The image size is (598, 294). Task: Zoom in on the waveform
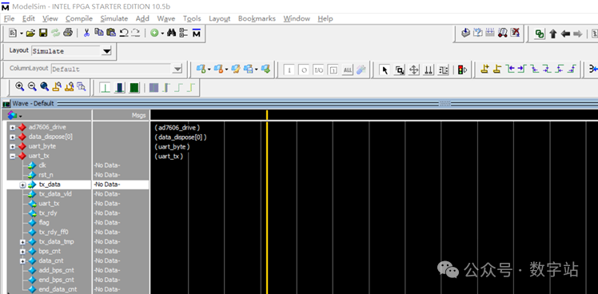coord(20,87)
